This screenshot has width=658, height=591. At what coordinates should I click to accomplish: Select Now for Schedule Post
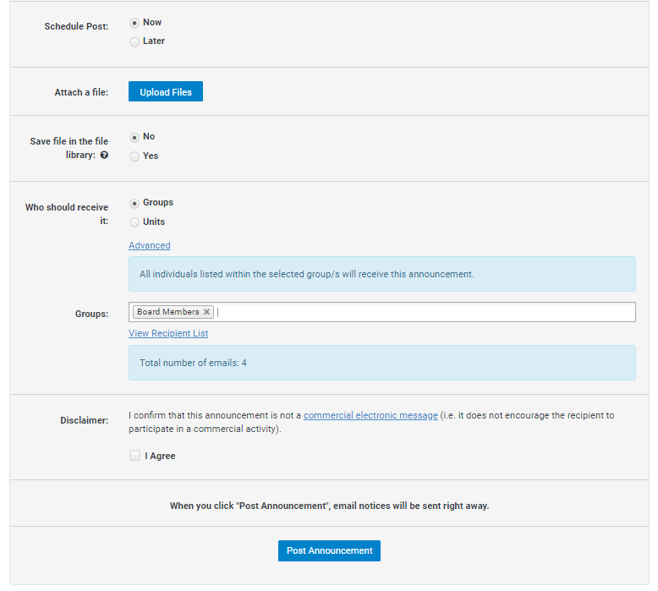pyautogui.click(x=134, y=23)
